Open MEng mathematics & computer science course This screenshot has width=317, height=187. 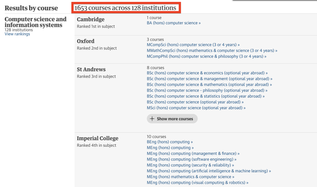tap(190, 177)
